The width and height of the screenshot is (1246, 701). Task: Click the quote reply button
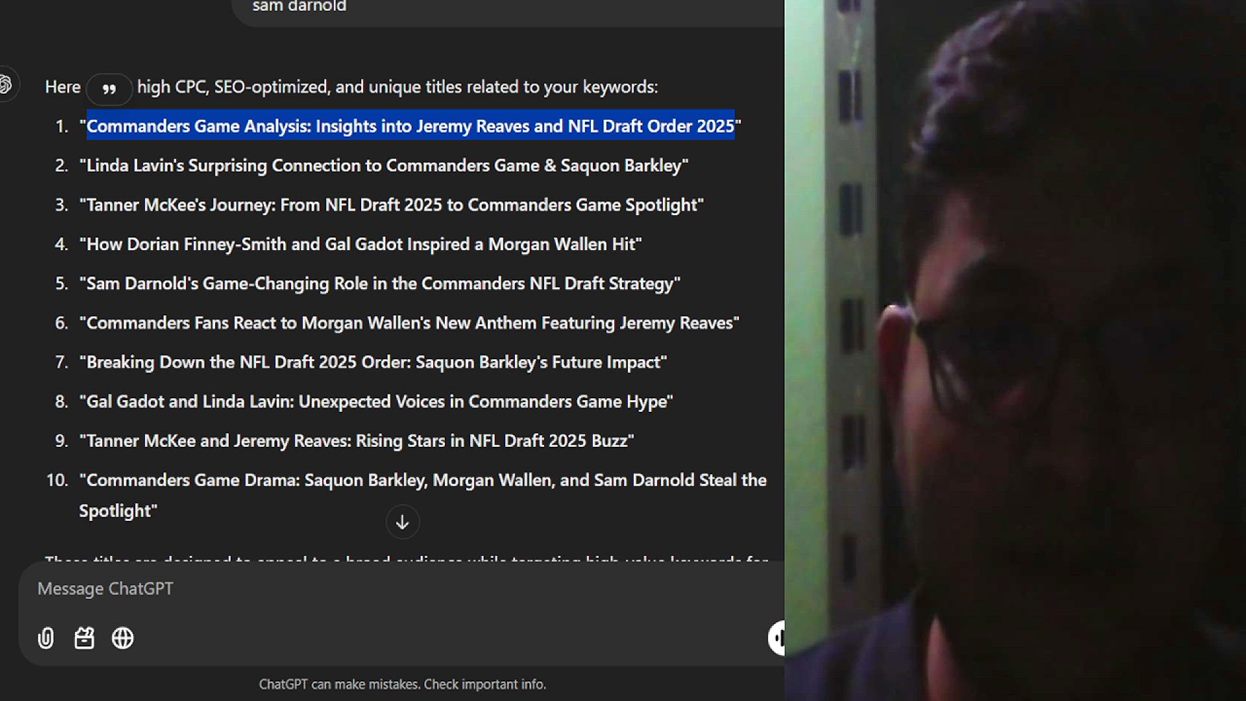coord(109,88)
